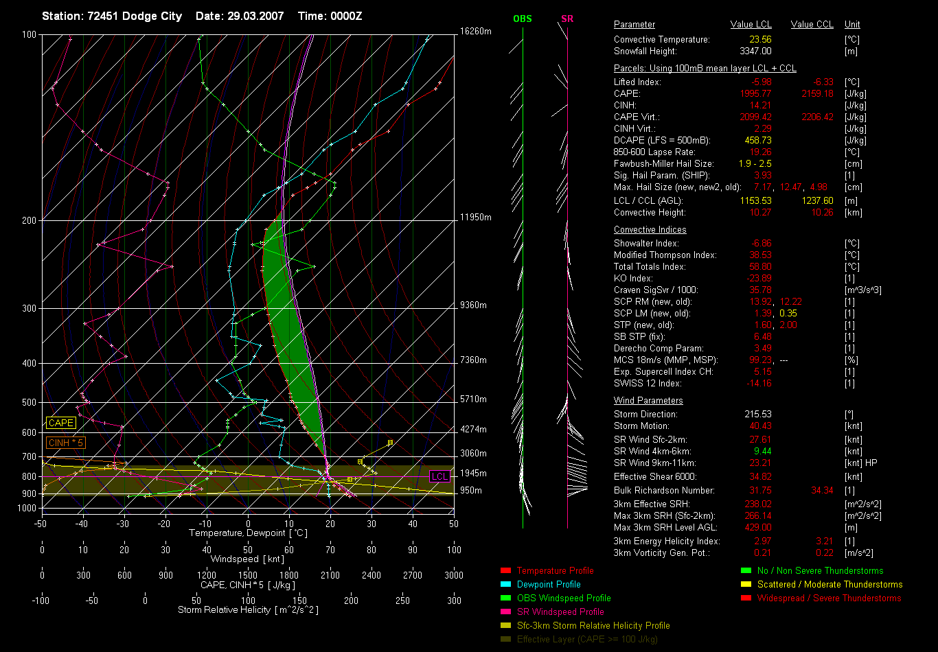Click the green OBS wind barb header
Image resolution: width=938 pixels, height=652 pixels.
point(523,19)
